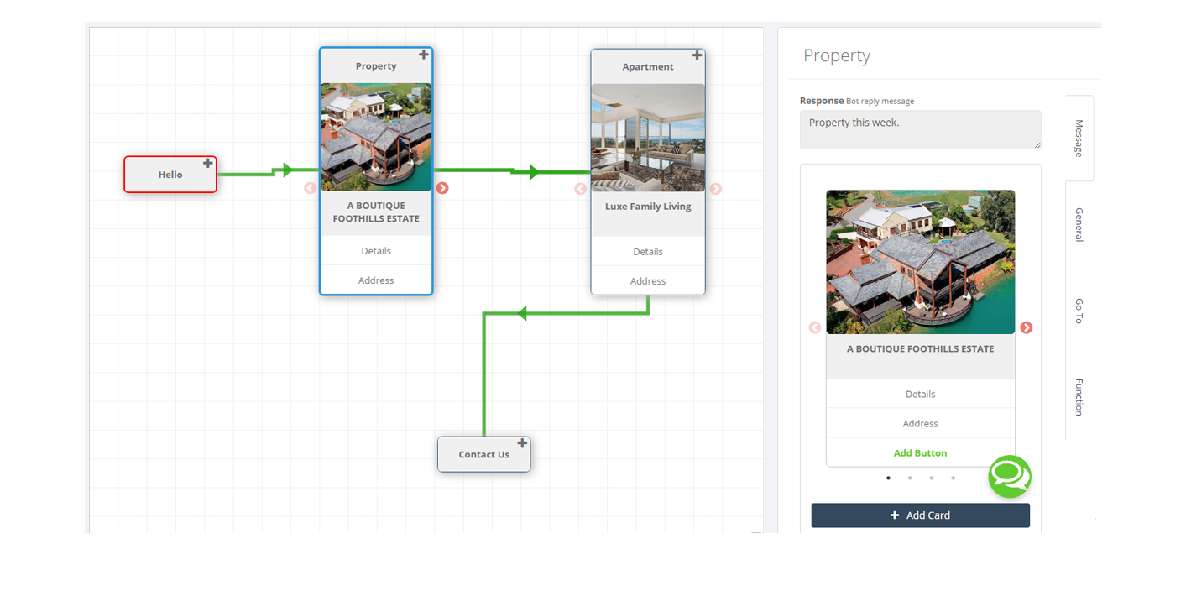Click the right carousel arrow on the Property node
1186x596 pixels.
pyautogui.click(x=442, y=188)
